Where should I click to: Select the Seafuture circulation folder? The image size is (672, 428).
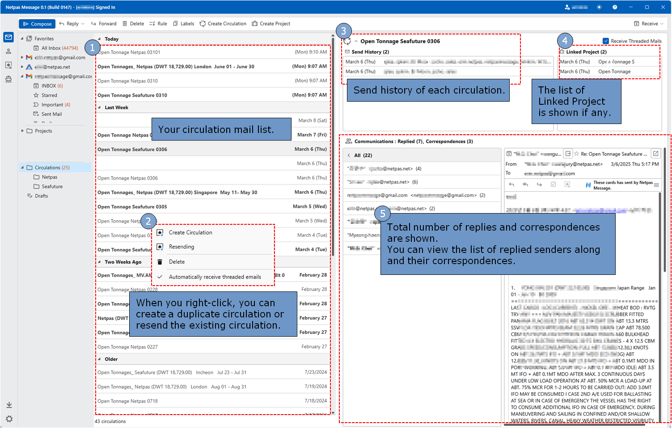pyautogui.click(x=52, y=187)
